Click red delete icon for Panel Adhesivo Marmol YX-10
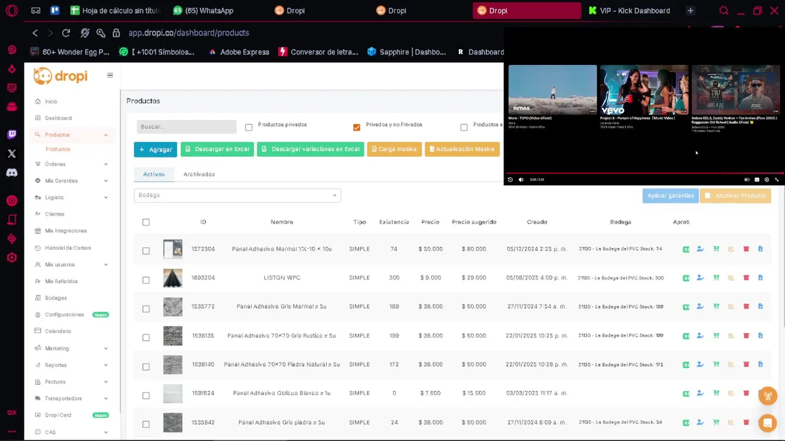The image size is (785, 441). point(746,249)
